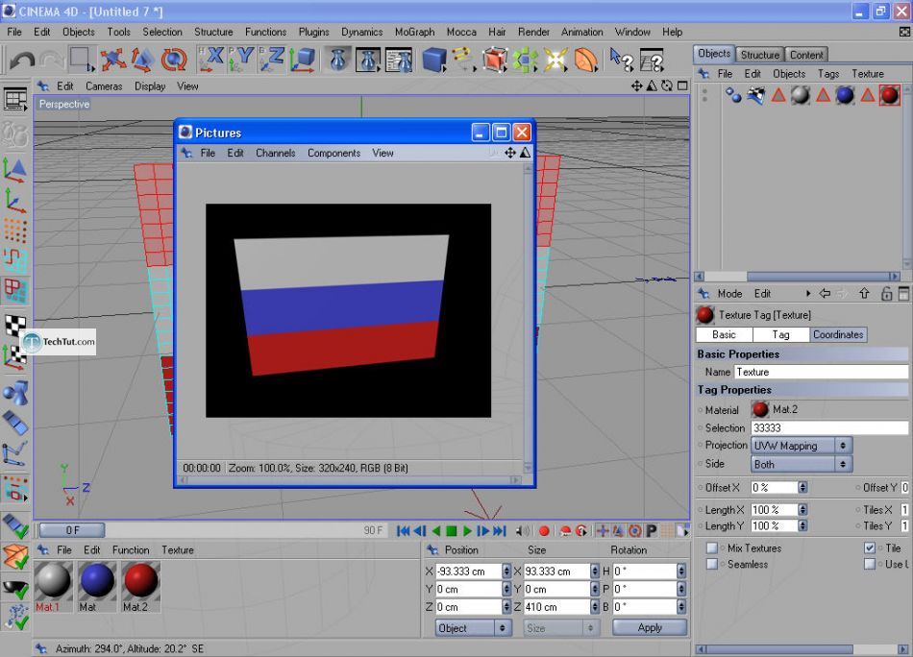The height and width of the screenshot is (657, 913).
Task: Toggle sound speaker icon in timeline
Action: click(x=523, y=531)
